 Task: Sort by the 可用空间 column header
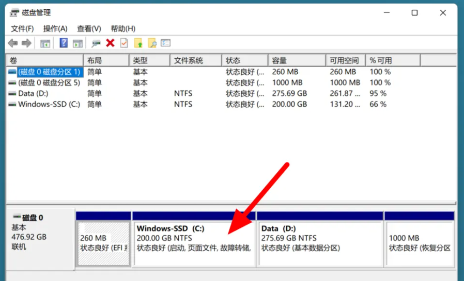[346, 60]
